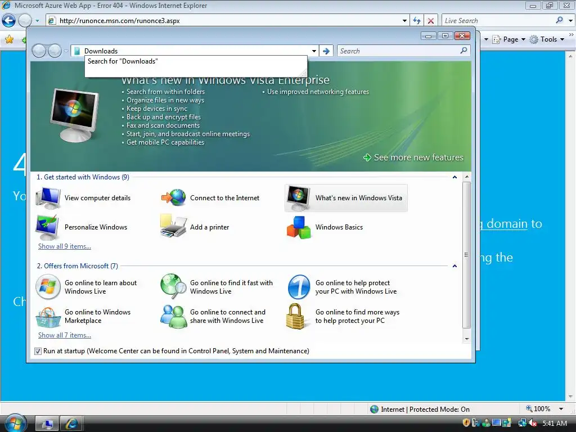Screen dimensions: 576x432
Task: Click find it fast magnifier globe icon
Action: tap(173, 286)
